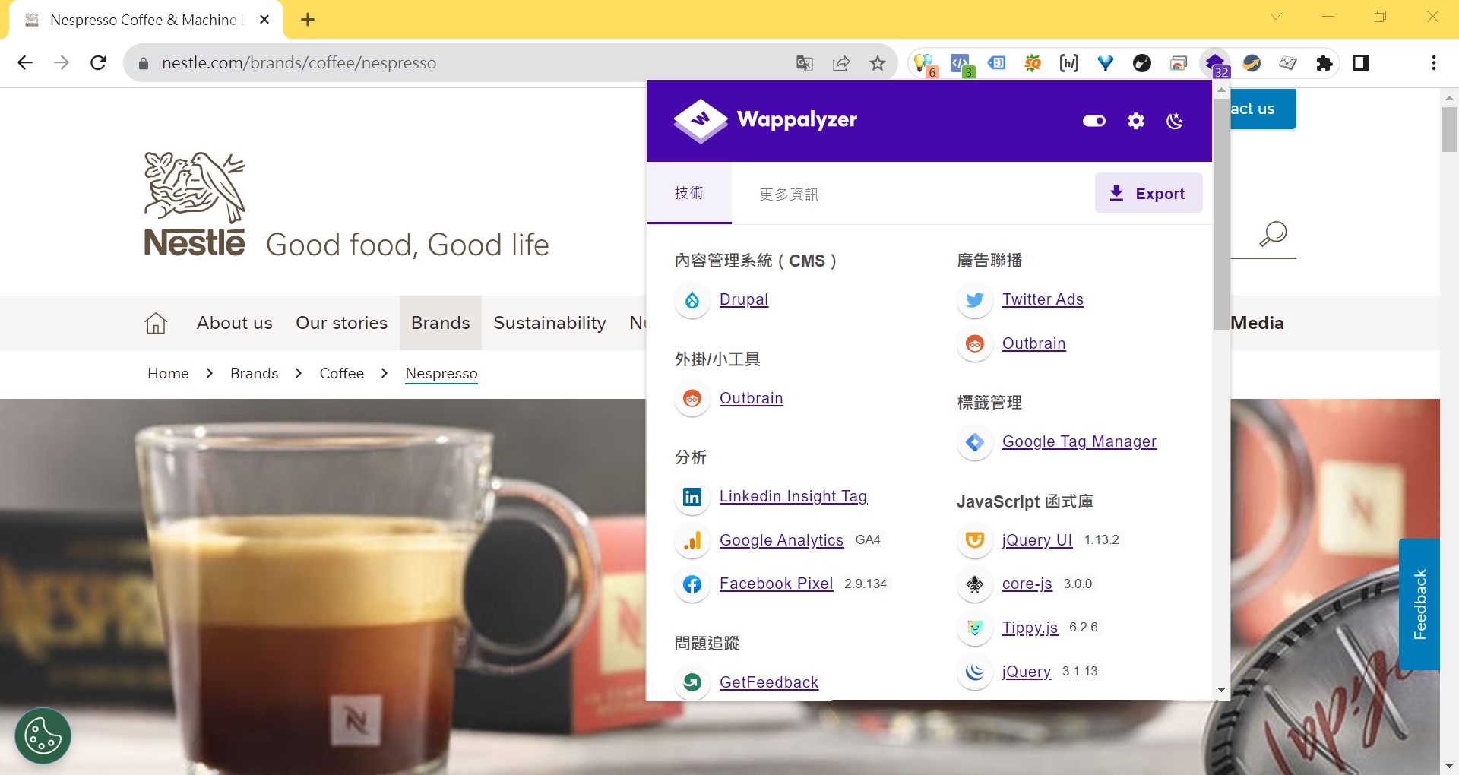This screenshot has height=775, width=1459.
Task: Click the Export button
Action: pos(1148,193)
